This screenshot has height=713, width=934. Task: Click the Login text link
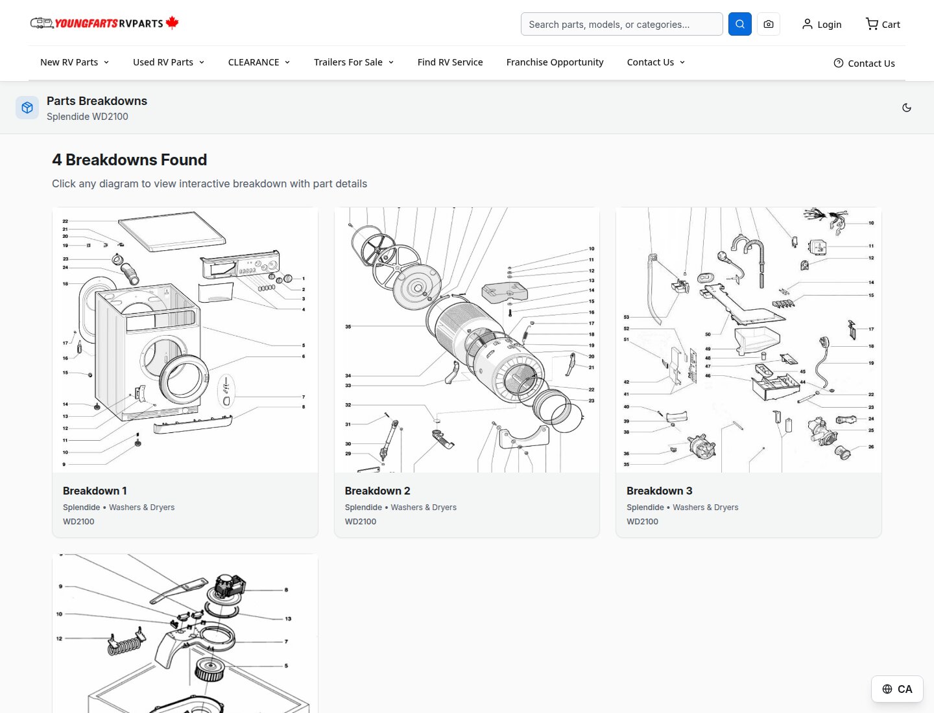coord(829,25)
